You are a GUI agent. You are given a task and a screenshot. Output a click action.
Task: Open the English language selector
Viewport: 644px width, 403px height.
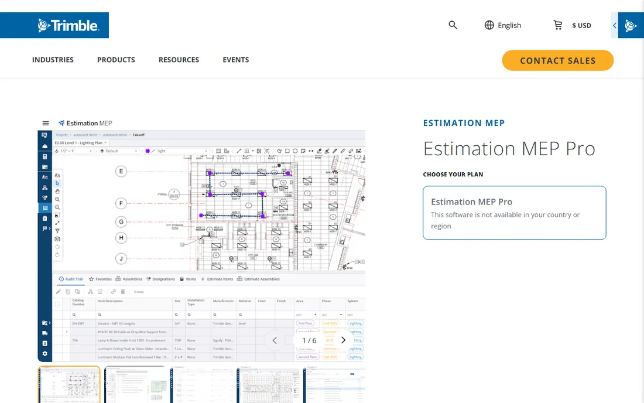click(509, 25)
